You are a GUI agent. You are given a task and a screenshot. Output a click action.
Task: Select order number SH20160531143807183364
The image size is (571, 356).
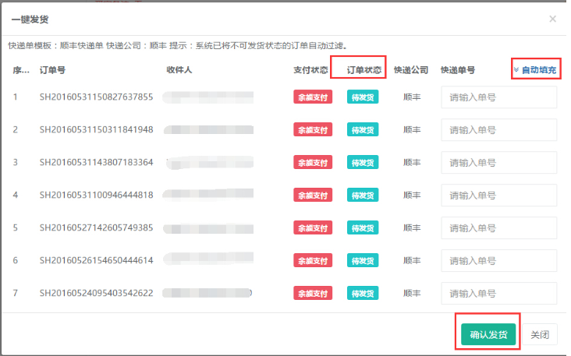[x=96, y=163]
